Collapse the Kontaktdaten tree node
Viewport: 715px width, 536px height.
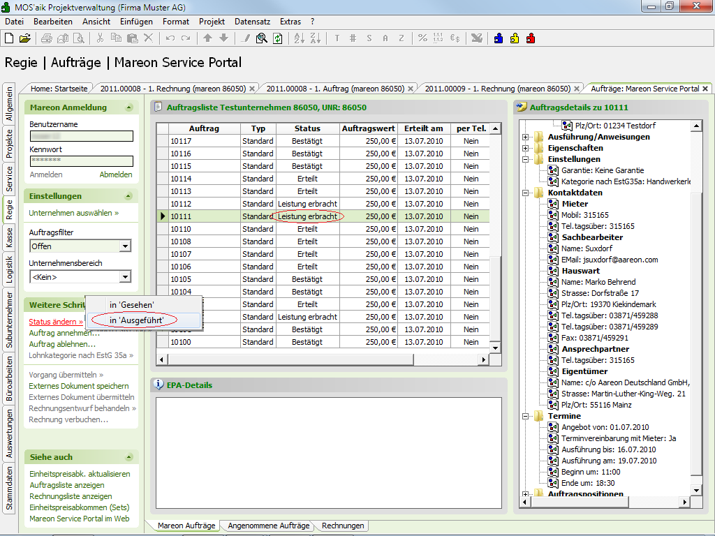tap(525, 193)
